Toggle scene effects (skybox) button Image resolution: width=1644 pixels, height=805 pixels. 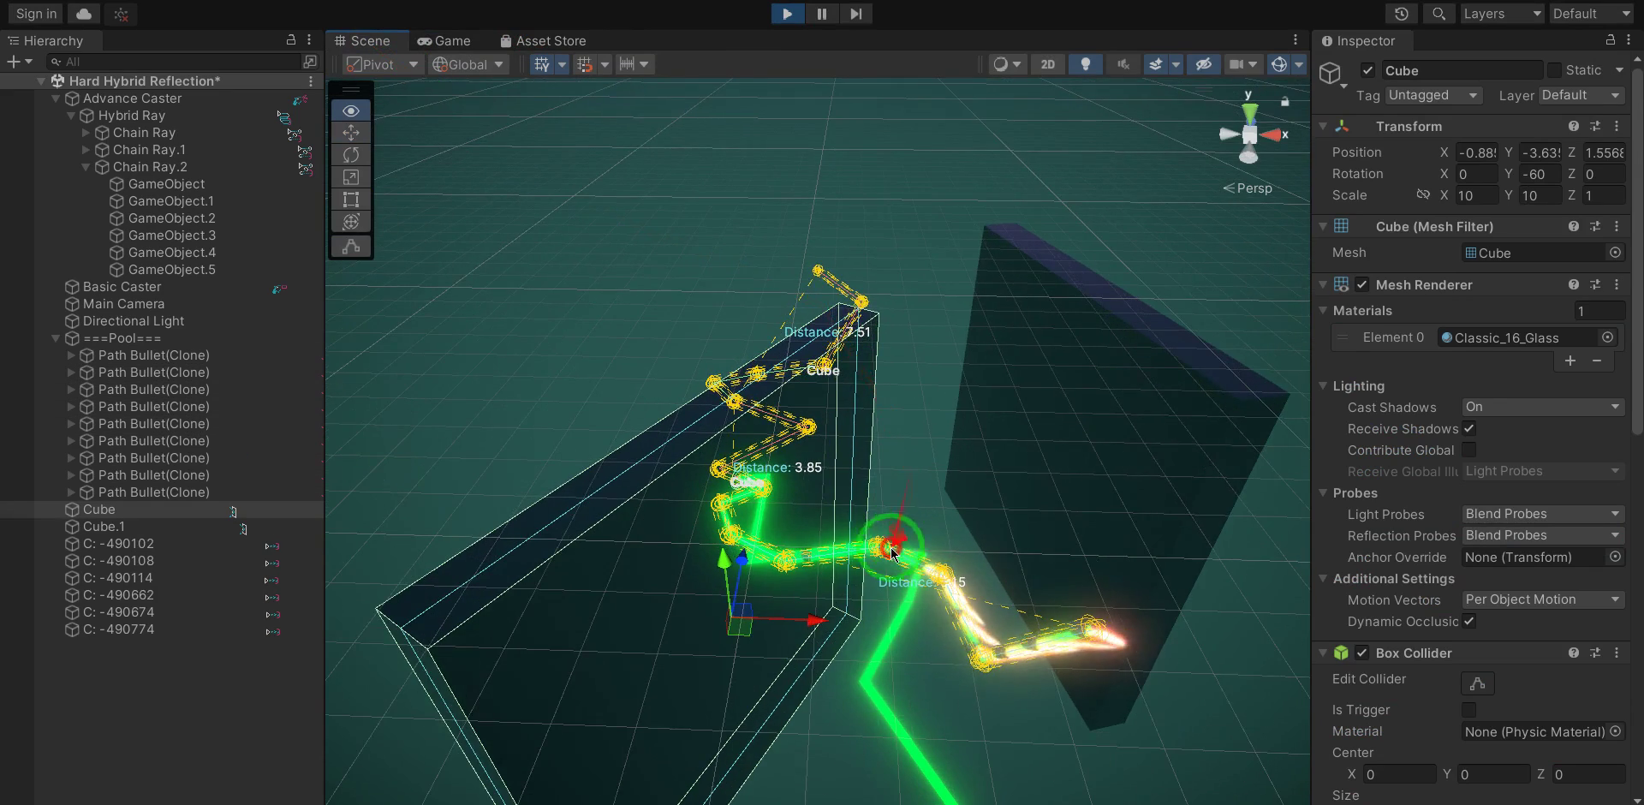click(1156, 64)
